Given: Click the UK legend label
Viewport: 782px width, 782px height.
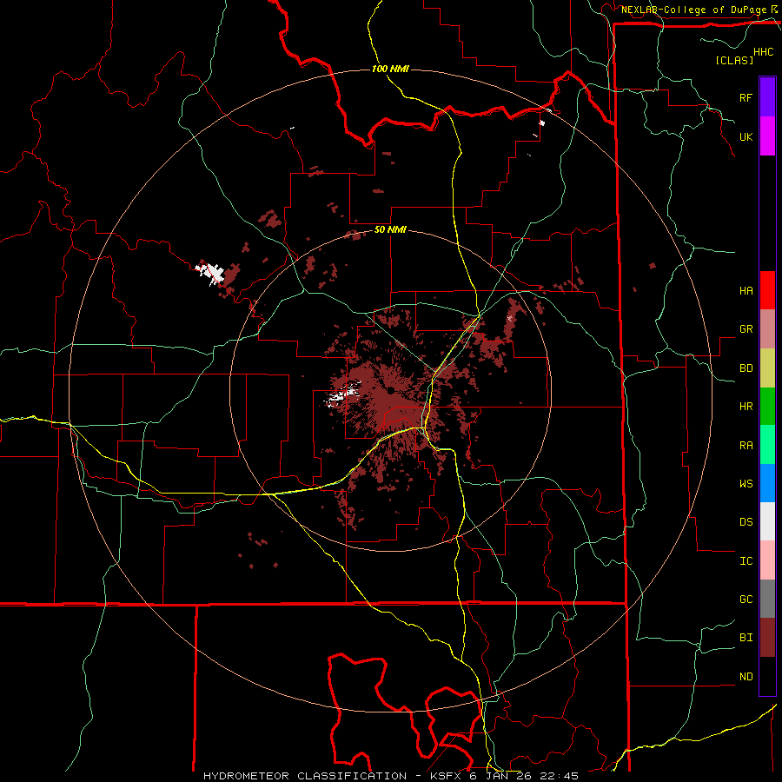Looking at the screenshot, I should click(x=746, y=136).
